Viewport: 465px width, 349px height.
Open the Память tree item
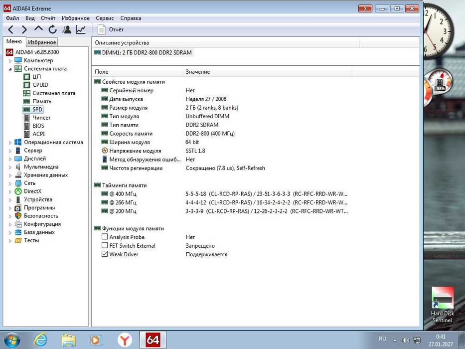(x=42, y=101)
